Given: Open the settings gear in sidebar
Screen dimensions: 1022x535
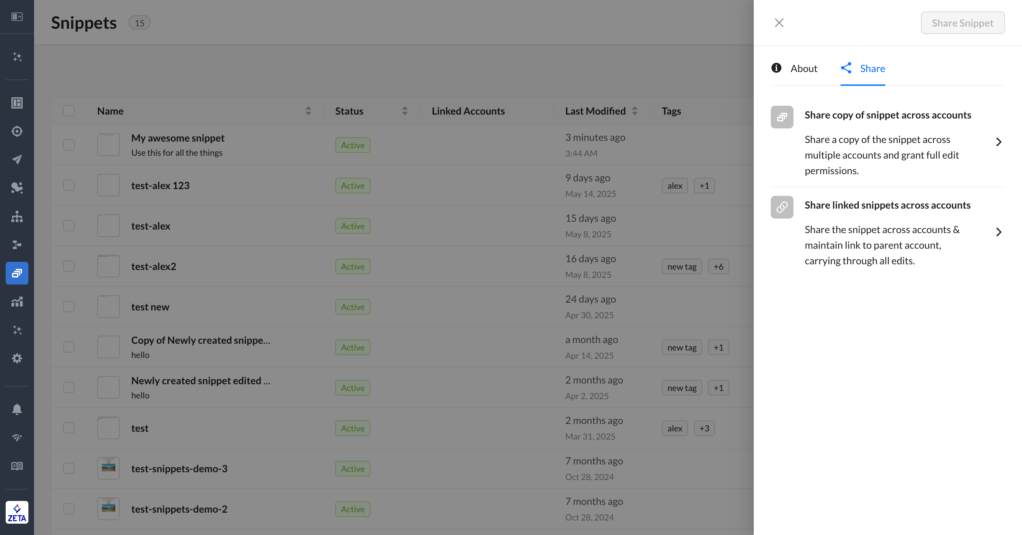Looking at the screenshot, I should click(17, 358).
